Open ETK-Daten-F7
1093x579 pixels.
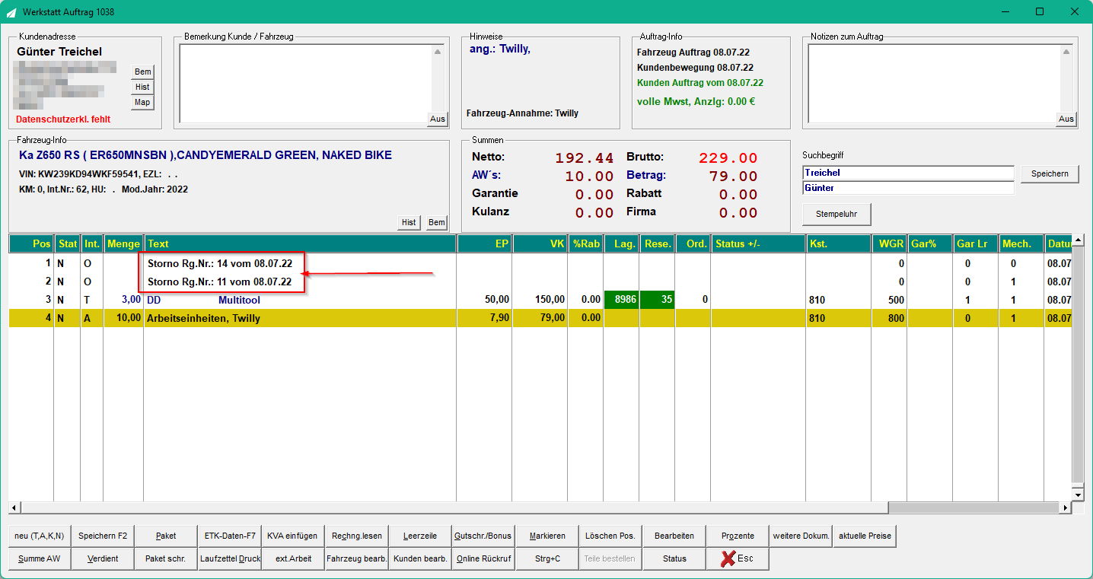pyautogui.click(x=230, y=536)
